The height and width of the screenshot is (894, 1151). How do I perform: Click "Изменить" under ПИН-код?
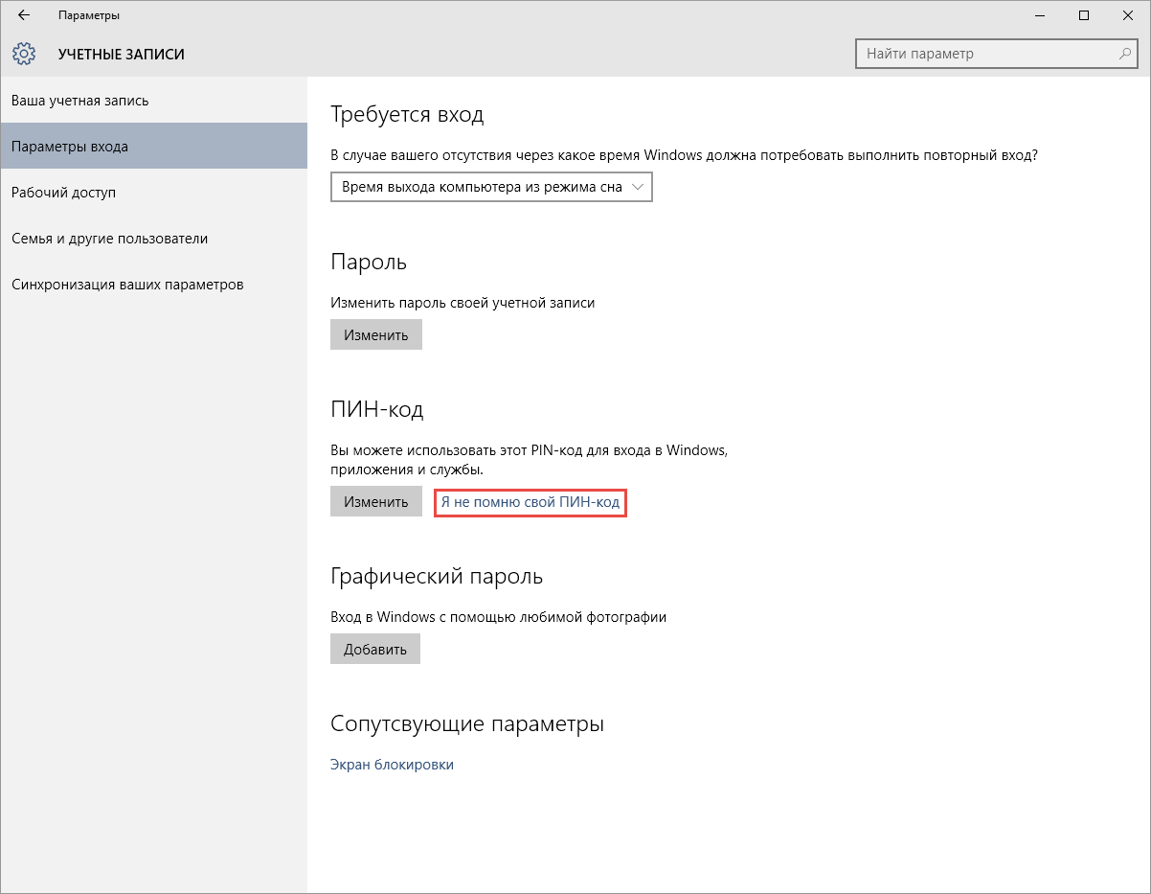(376, 501)
